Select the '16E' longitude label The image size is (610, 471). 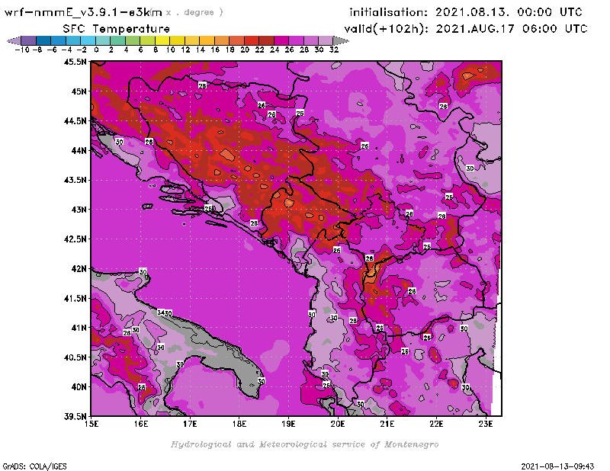point(141,424)
